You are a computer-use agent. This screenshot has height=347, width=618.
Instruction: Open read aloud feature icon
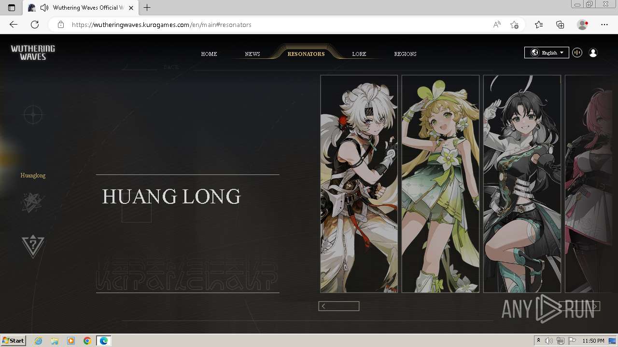coord(497,25)
